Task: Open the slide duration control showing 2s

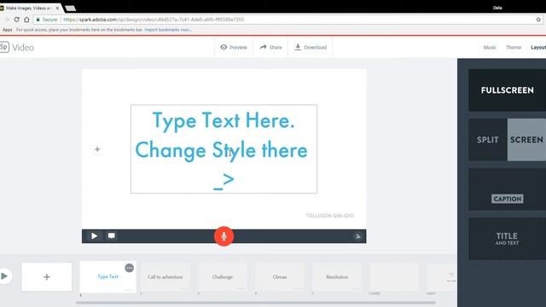Action: point(357,236)
